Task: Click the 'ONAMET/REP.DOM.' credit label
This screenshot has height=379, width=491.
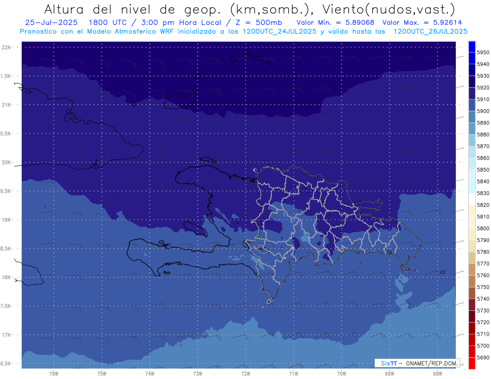Action: tap(432, 363)
